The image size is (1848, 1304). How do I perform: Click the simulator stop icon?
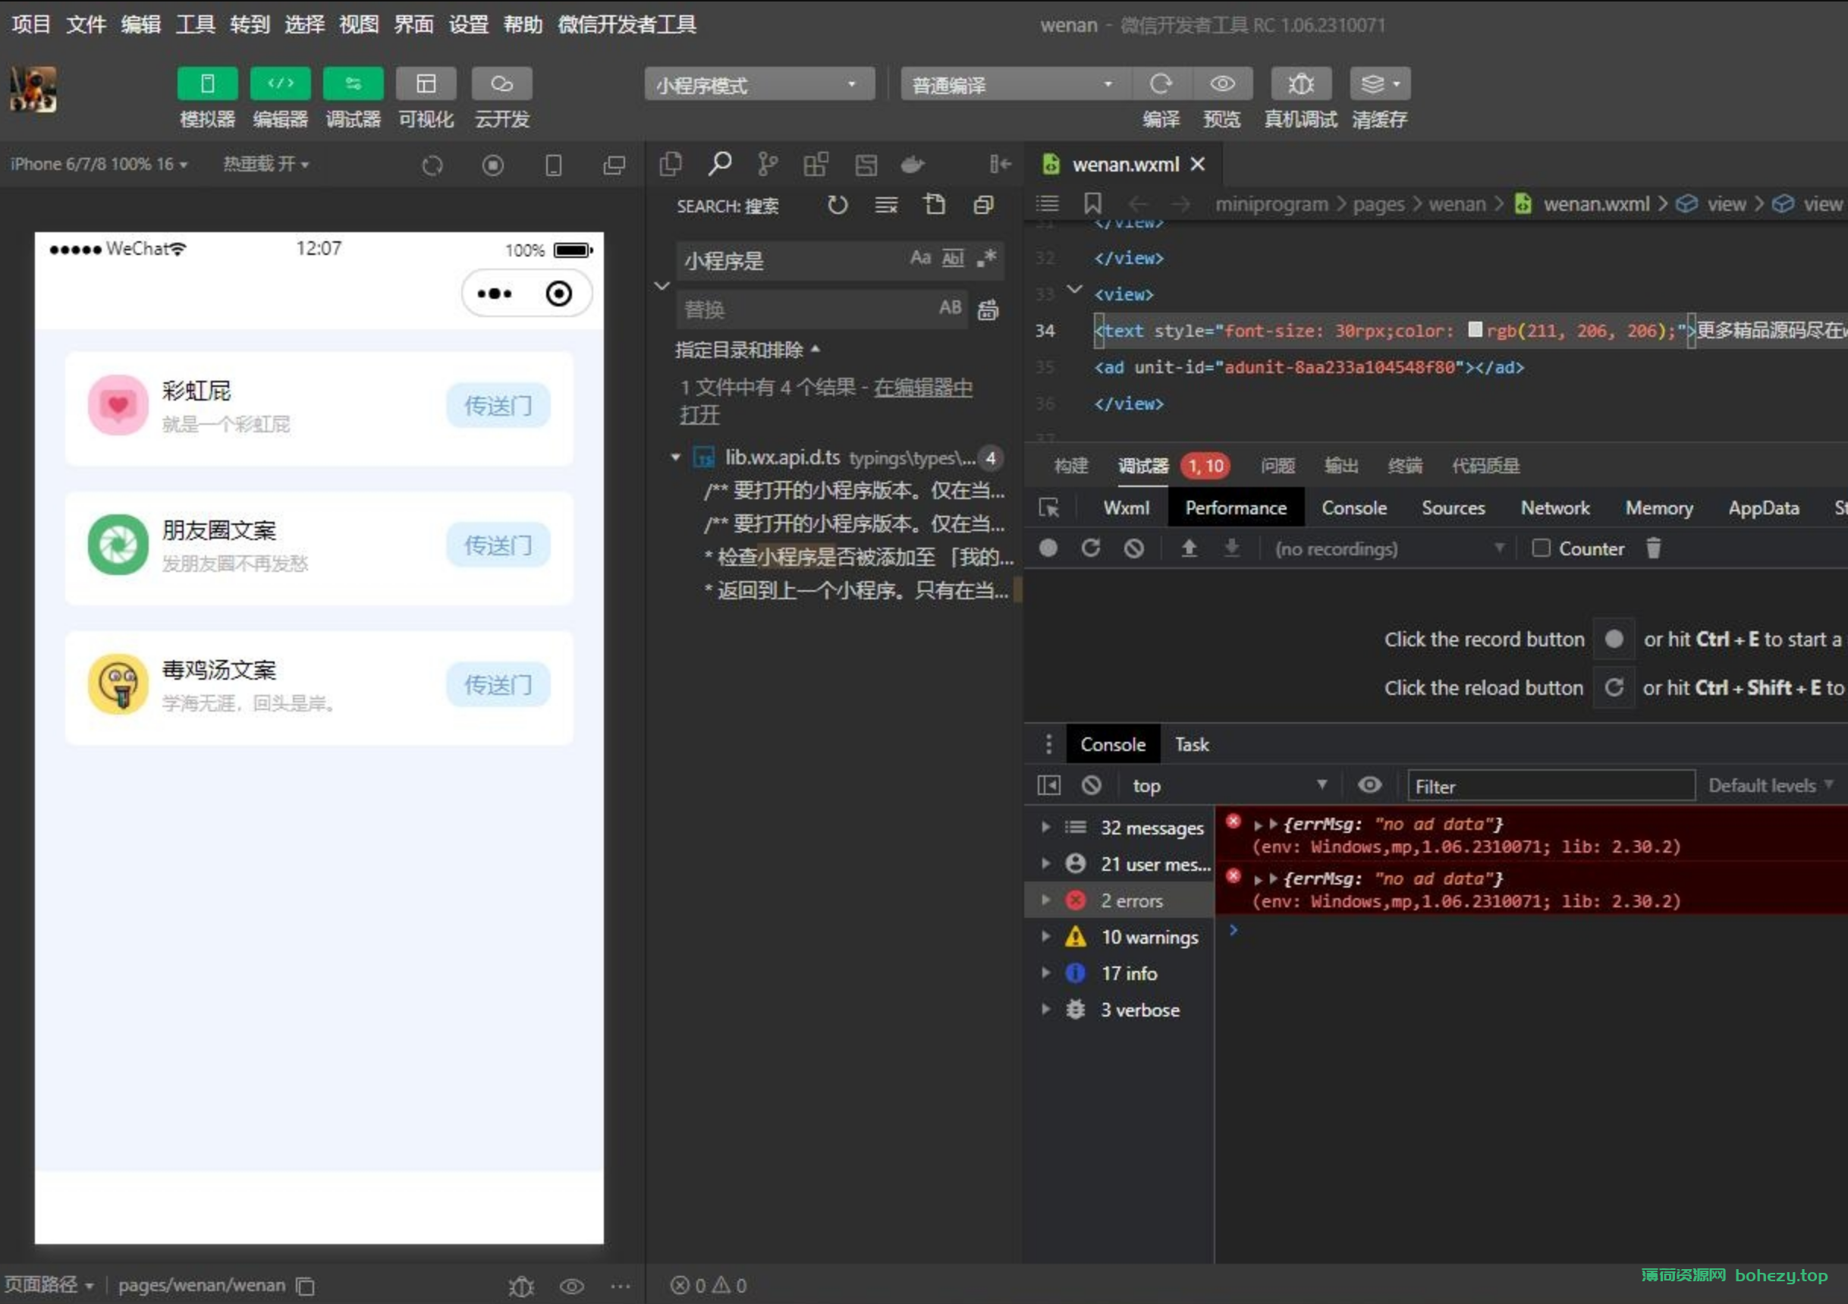click(492, 166)
